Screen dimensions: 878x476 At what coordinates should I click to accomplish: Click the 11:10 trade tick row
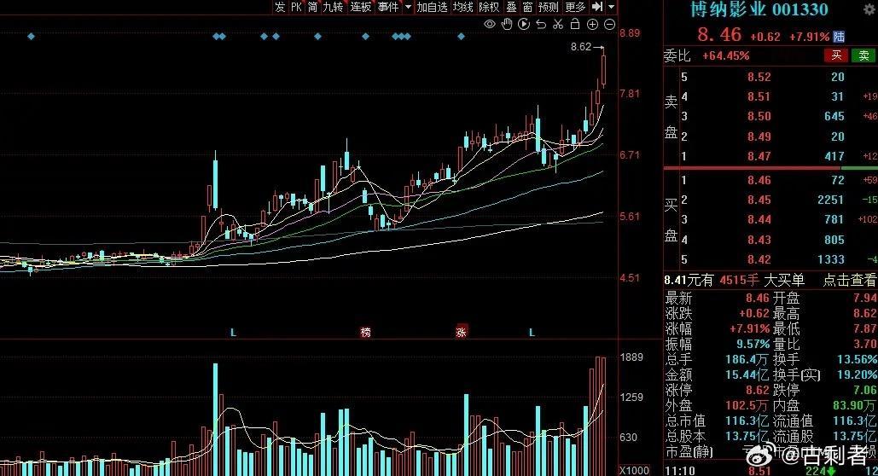click(770, 471)
